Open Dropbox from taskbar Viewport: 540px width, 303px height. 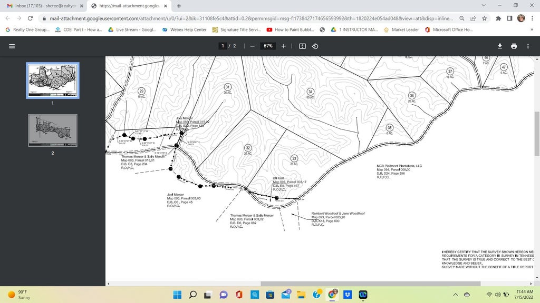(348, 295)
